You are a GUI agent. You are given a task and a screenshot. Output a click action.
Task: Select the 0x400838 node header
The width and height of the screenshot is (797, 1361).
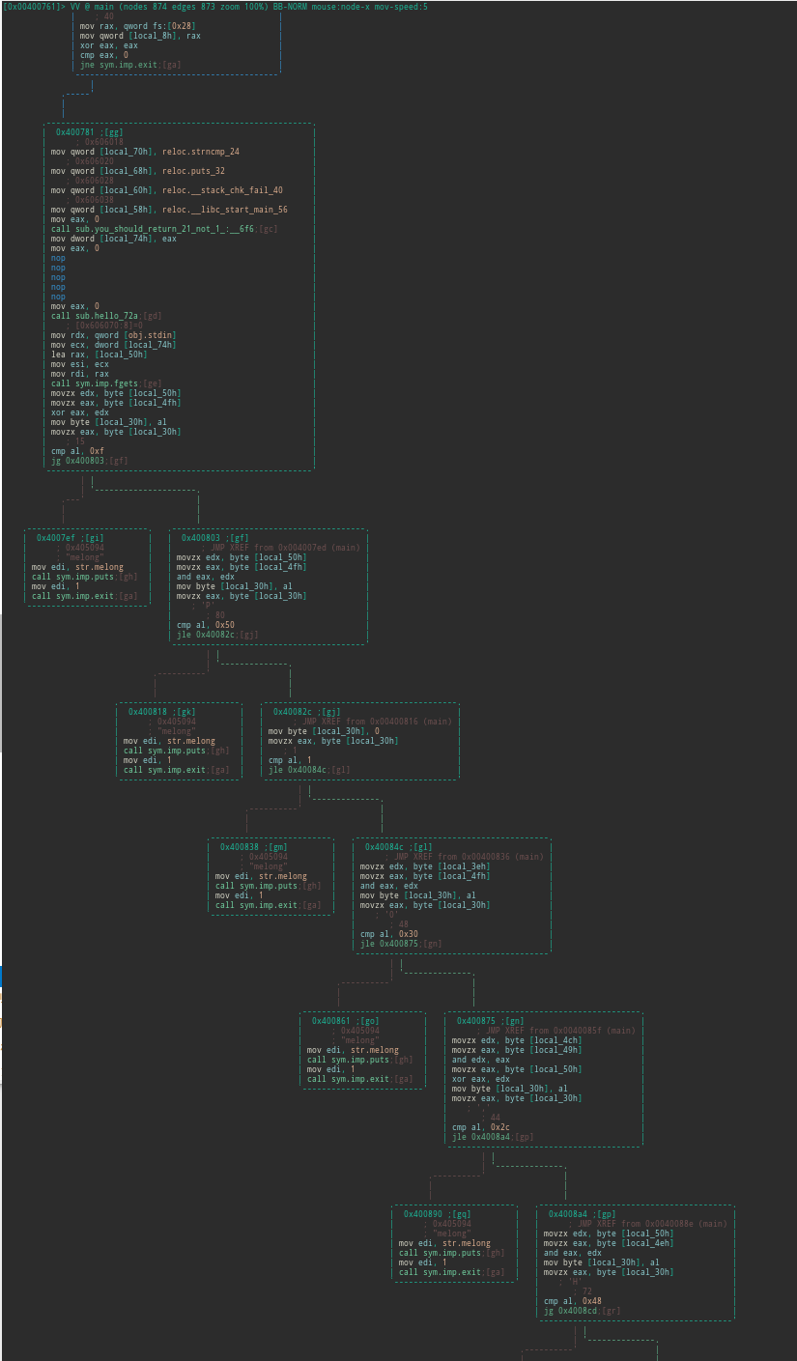[253, 847]
